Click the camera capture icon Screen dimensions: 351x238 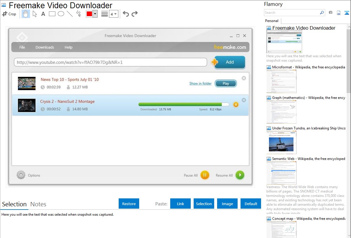pos(330,13)
